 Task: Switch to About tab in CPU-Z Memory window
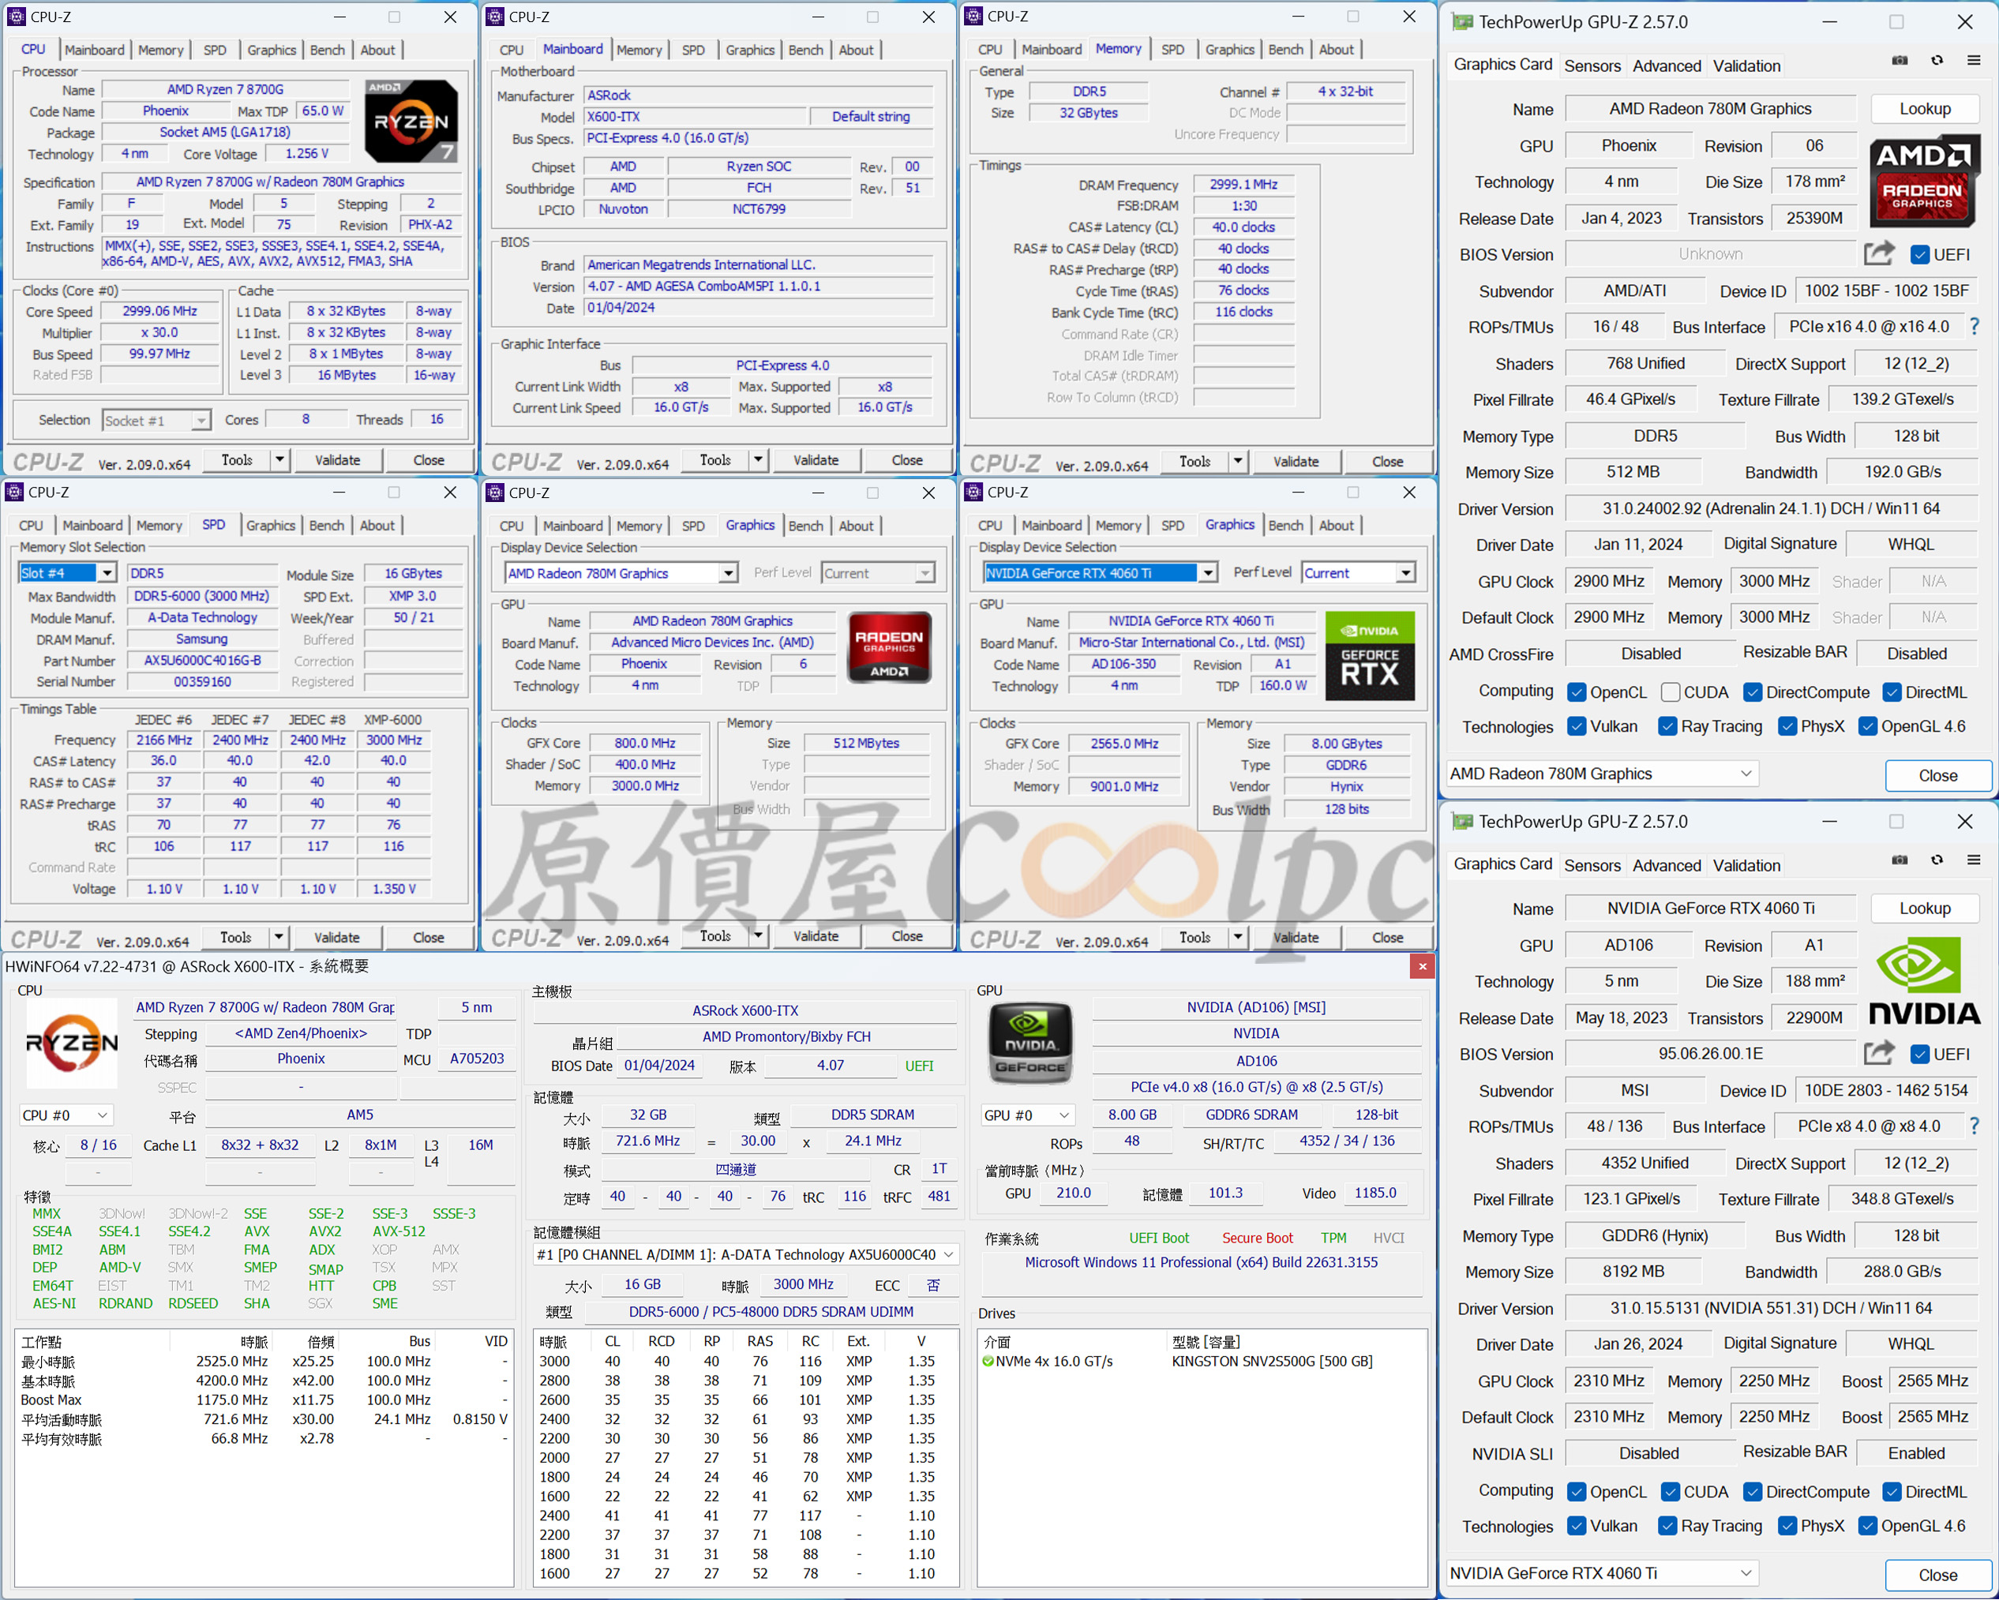tap(1336, 49)
